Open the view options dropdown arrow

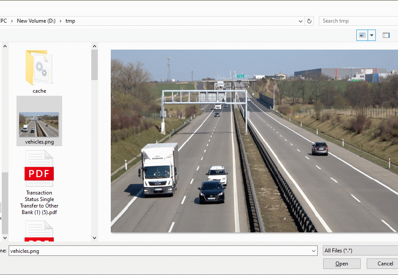(371, 35)
